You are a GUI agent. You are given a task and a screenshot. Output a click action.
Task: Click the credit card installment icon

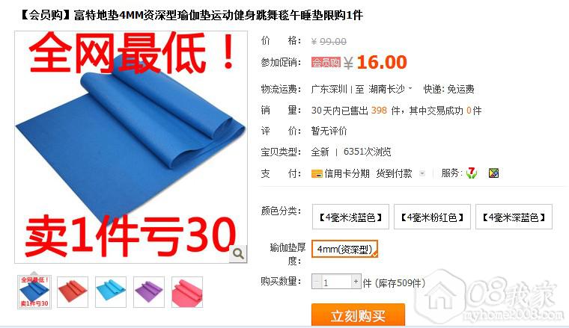point(317,174)
